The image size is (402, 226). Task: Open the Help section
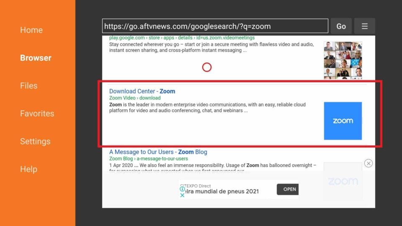[29, 169]
